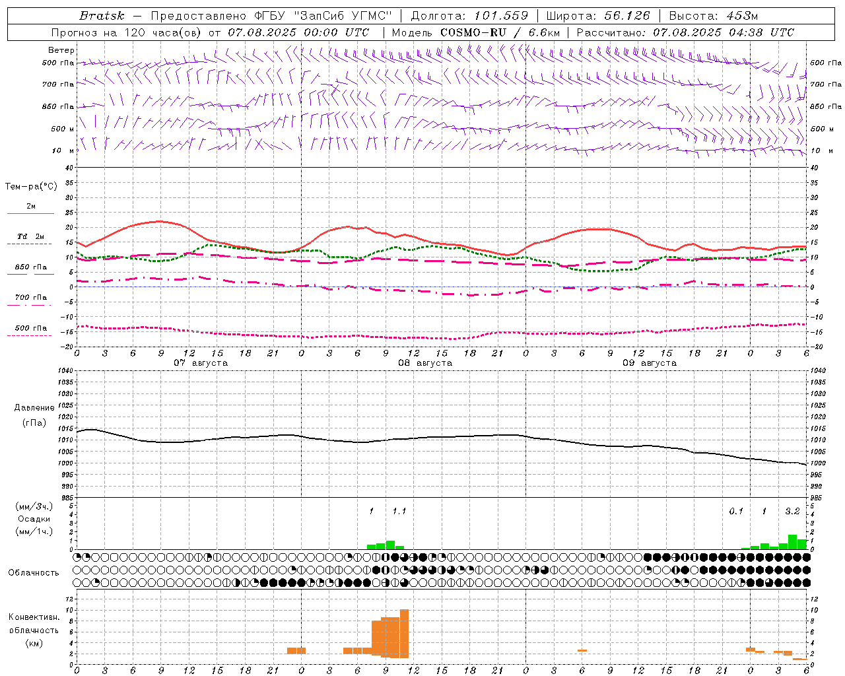Viewport: 845px width, 676px height.
Task: Click the tallest orange convective cloud bar
Action: click(404, 634)
